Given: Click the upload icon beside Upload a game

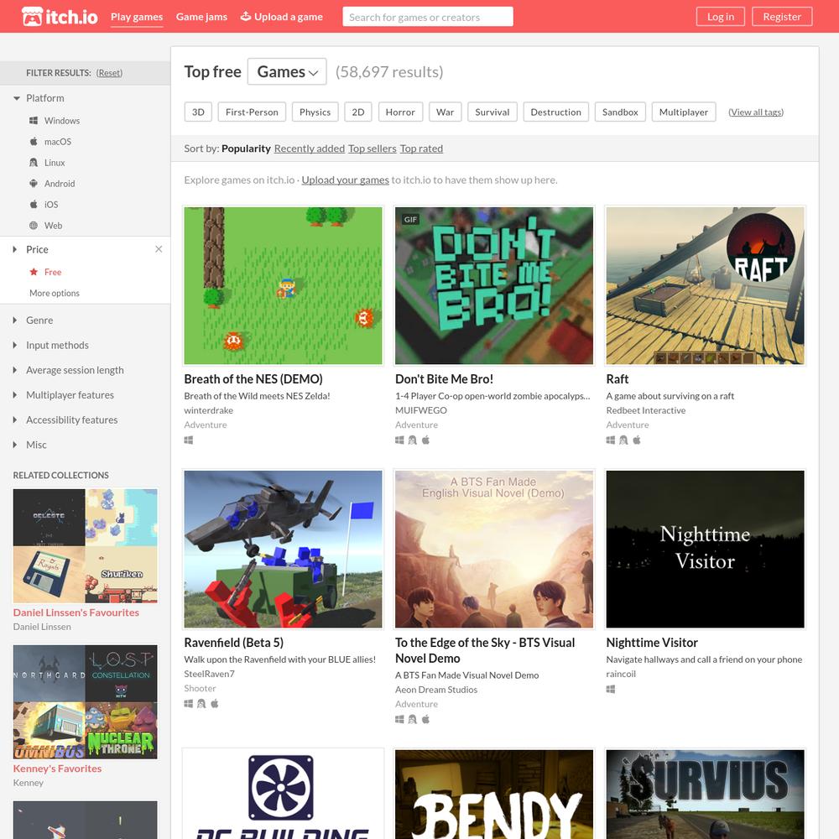Looking at the screenshot, I should point(246,16).
